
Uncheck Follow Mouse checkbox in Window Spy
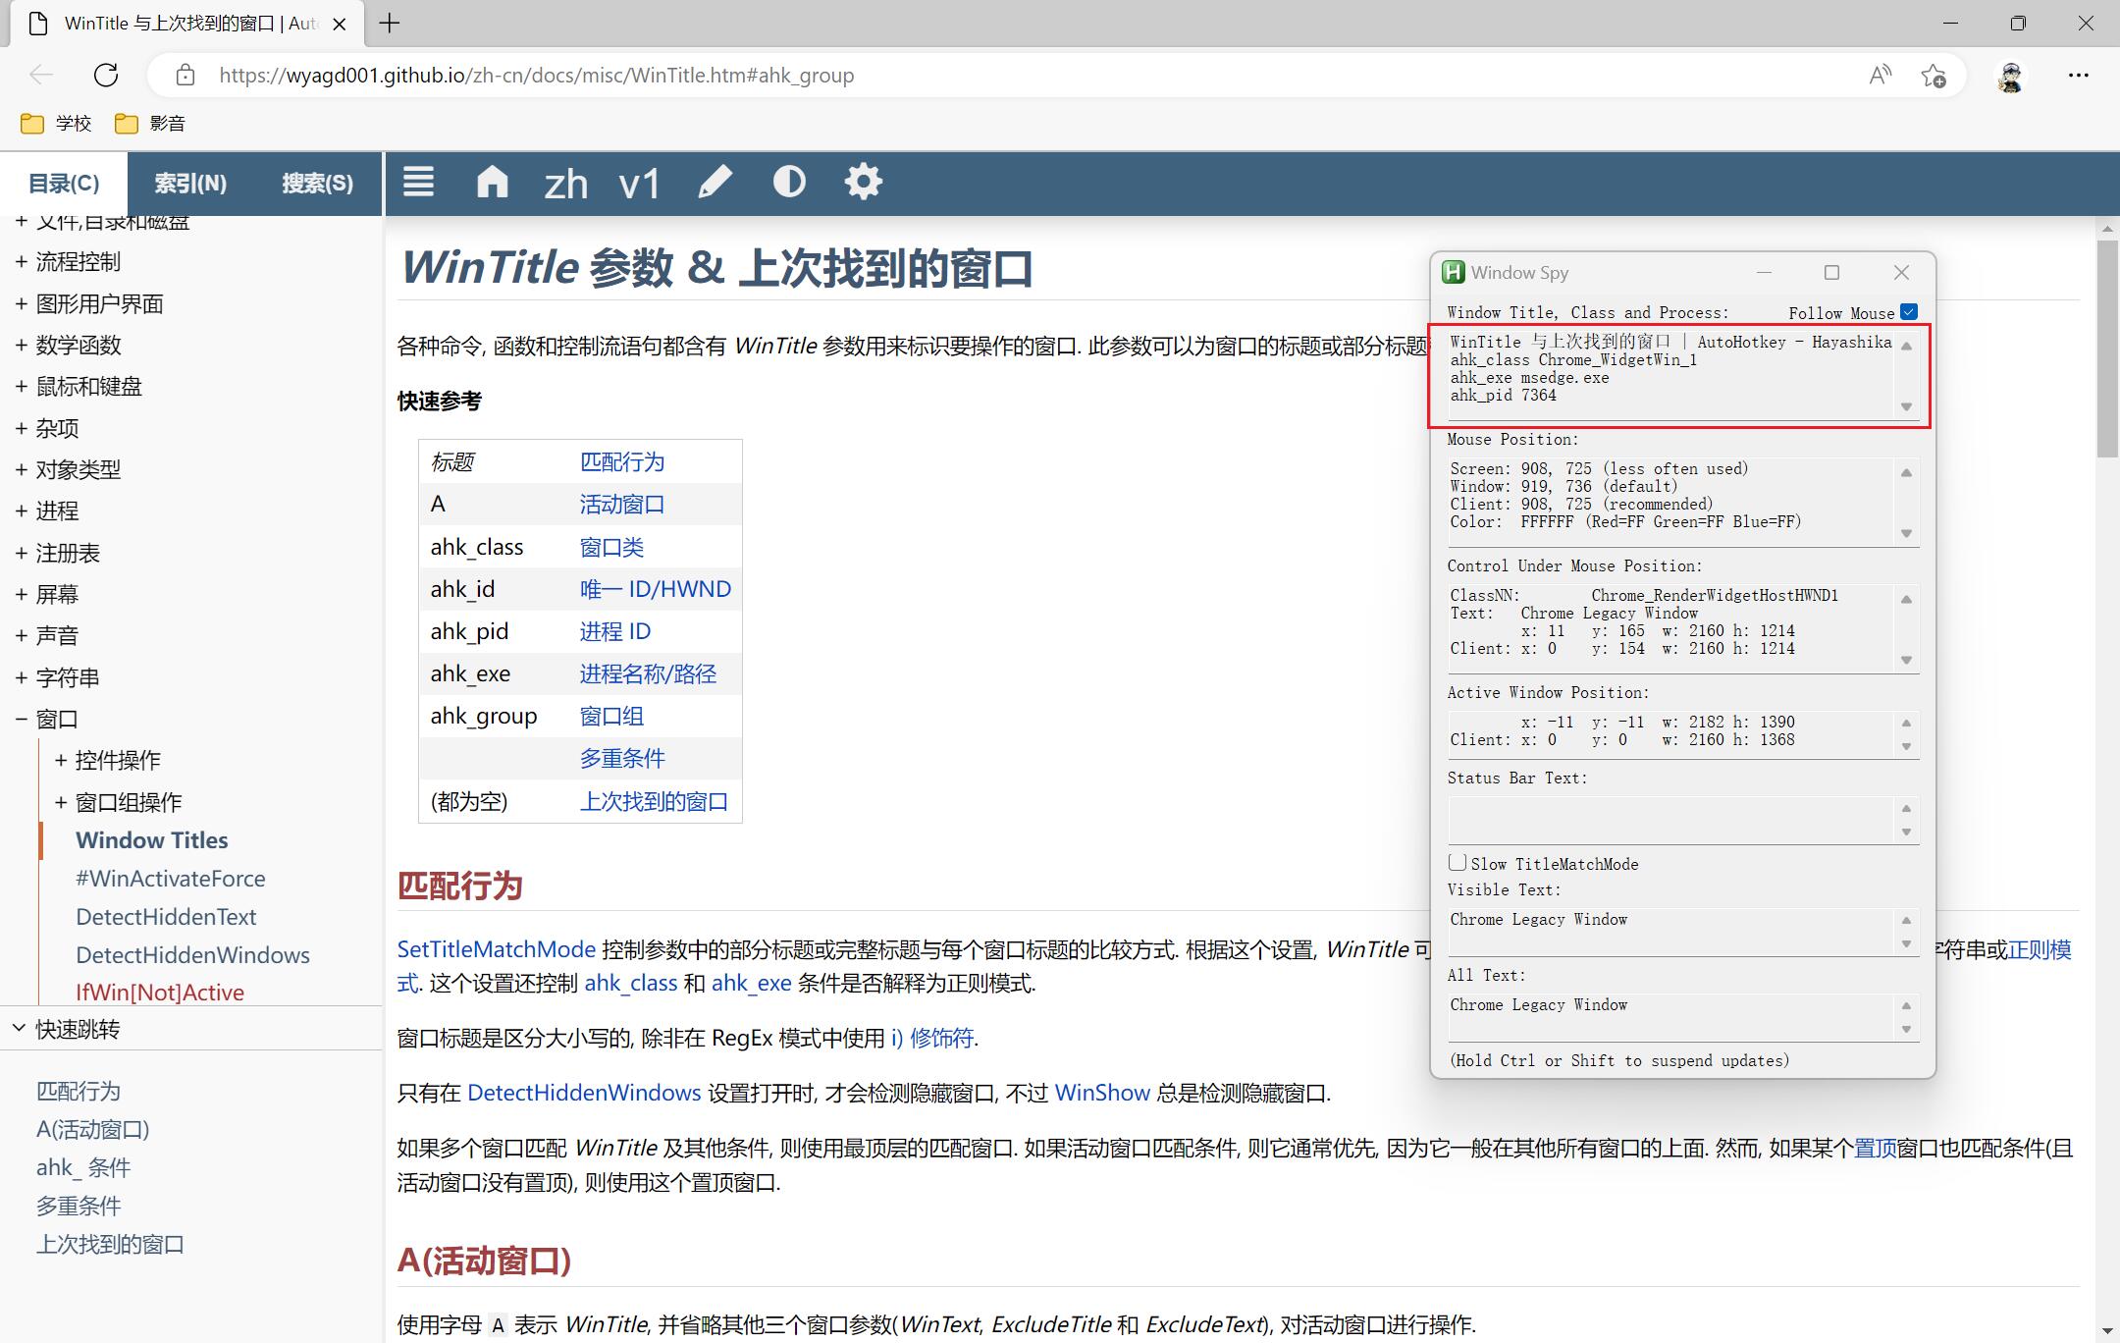(x=1908, y=312)
